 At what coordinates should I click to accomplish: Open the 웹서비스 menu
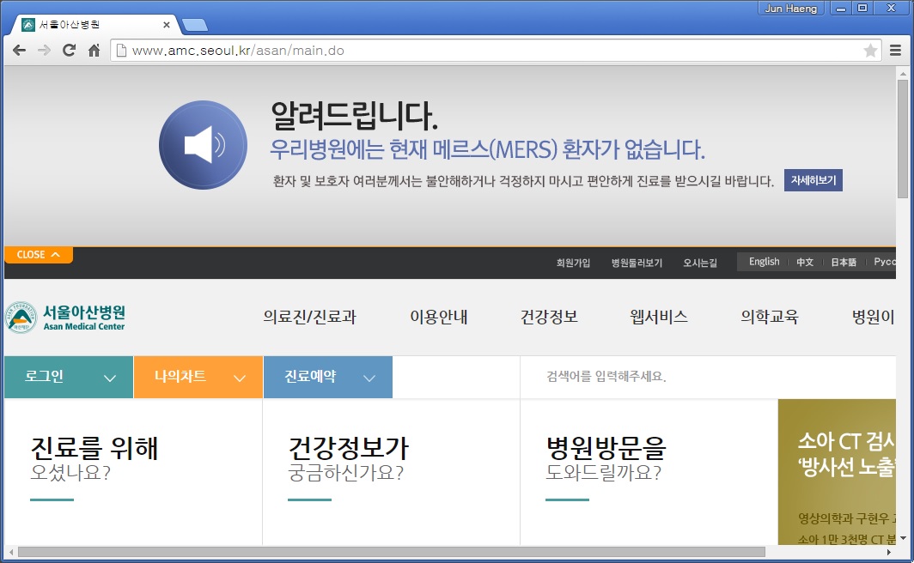click(659, 317)
